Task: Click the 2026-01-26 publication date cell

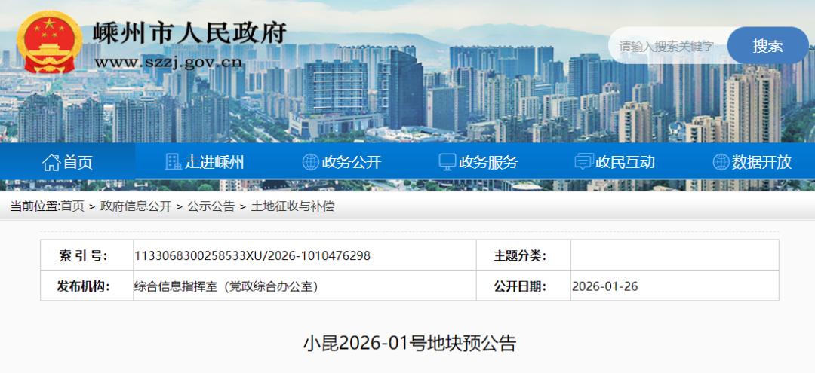Action: (x=605, y=286)
